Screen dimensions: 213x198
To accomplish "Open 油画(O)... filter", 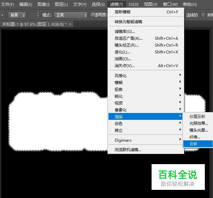I will pyautogui.click(x=146, y=59).
